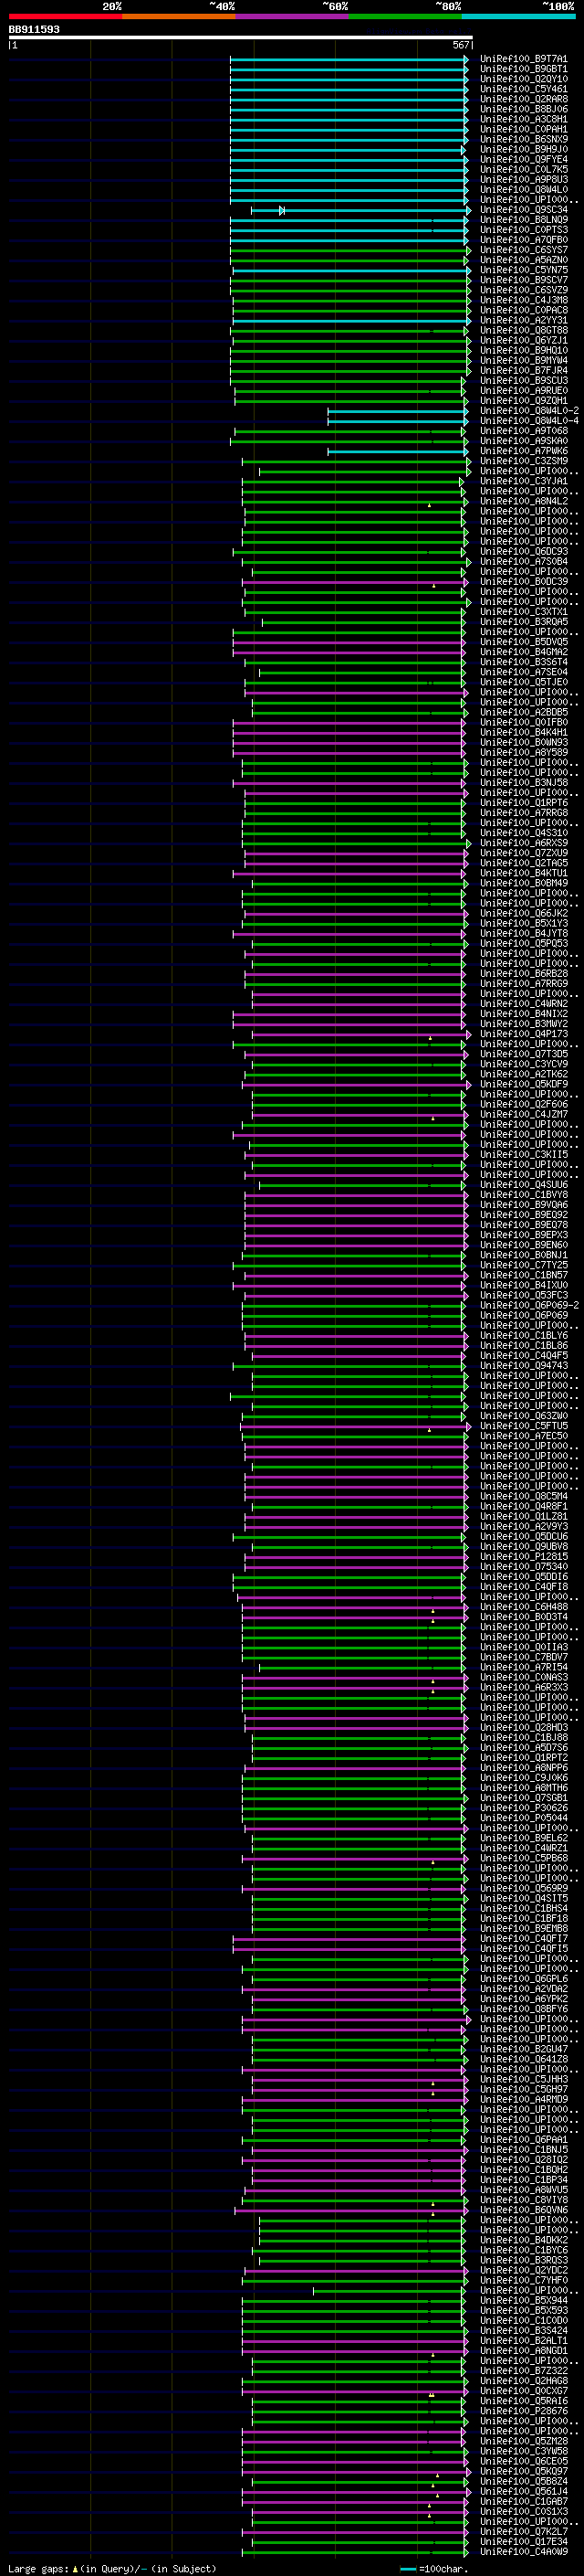Click the UniRef100_A7QFB0 hit label

524,240
